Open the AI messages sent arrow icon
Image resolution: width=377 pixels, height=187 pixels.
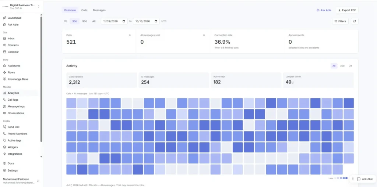click(204, 35)
